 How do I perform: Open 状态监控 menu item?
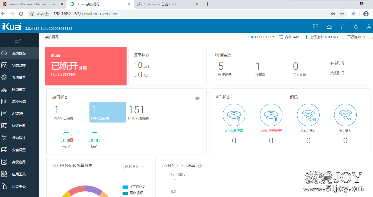click(x=19, y=65)
